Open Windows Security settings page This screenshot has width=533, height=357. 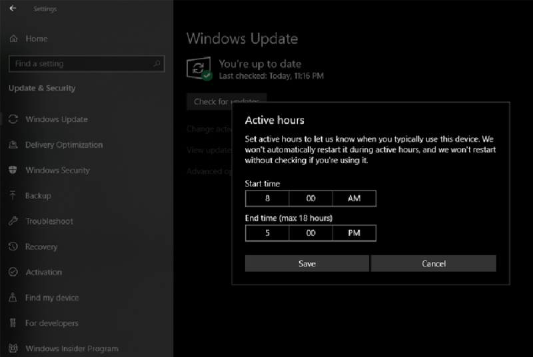pyautogui.click(x=58, y=171)
